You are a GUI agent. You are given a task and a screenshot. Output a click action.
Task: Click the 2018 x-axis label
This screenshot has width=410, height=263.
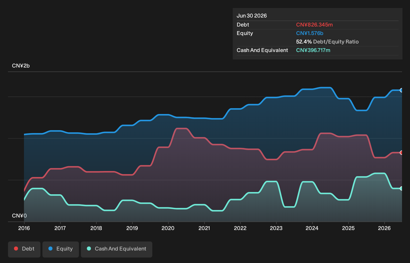pyautogui.click(x=96, y=228)
